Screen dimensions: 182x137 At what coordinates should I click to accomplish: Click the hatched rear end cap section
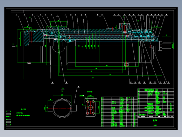34,37
